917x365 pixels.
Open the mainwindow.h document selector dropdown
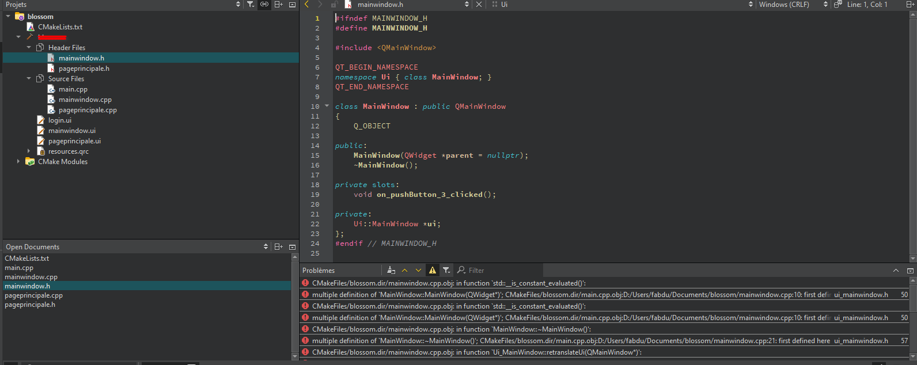coord(467,5)
